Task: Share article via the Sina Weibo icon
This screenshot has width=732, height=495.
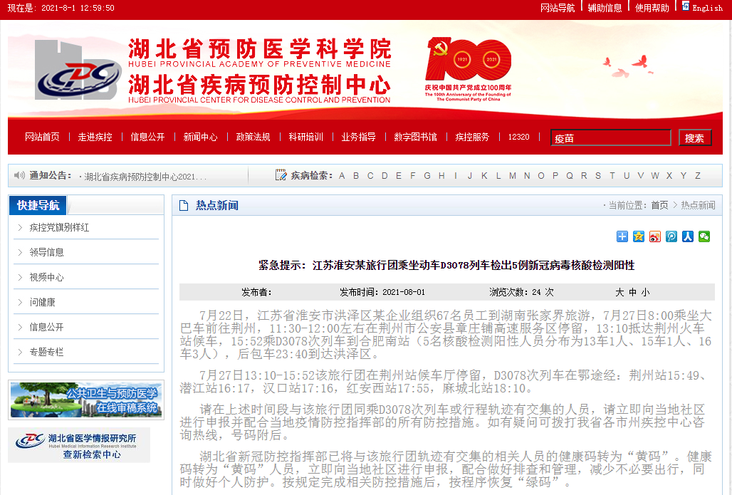Action: click(655, 236)
